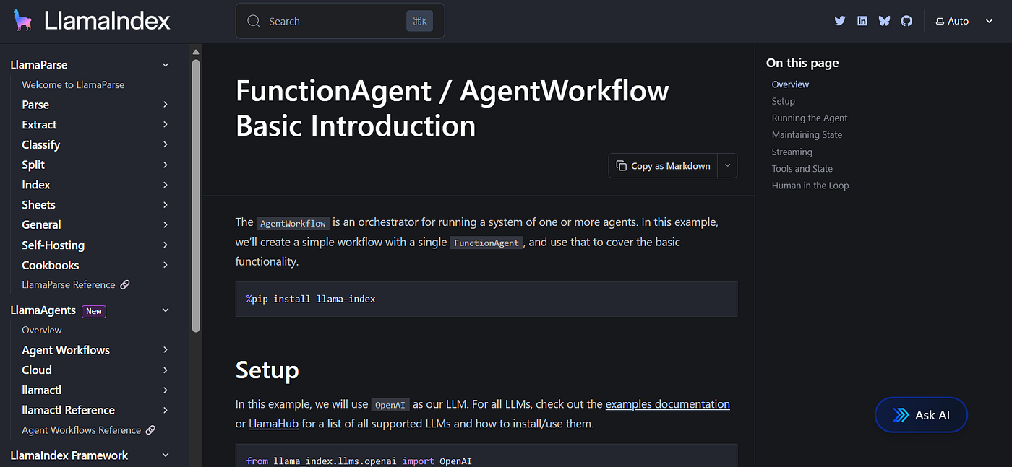Expand the Cookbooks sidebar group
1012x467 pixels.
[166, 265]
